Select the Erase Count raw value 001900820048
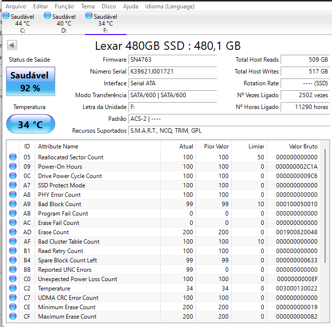332x327 pixels. click(296, 232)
